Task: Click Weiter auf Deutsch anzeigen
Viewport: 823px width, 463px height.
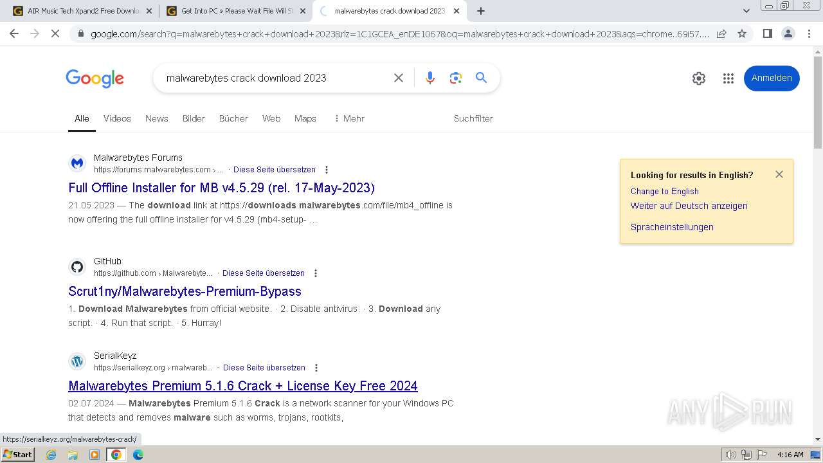Action: tap(689, 206)
